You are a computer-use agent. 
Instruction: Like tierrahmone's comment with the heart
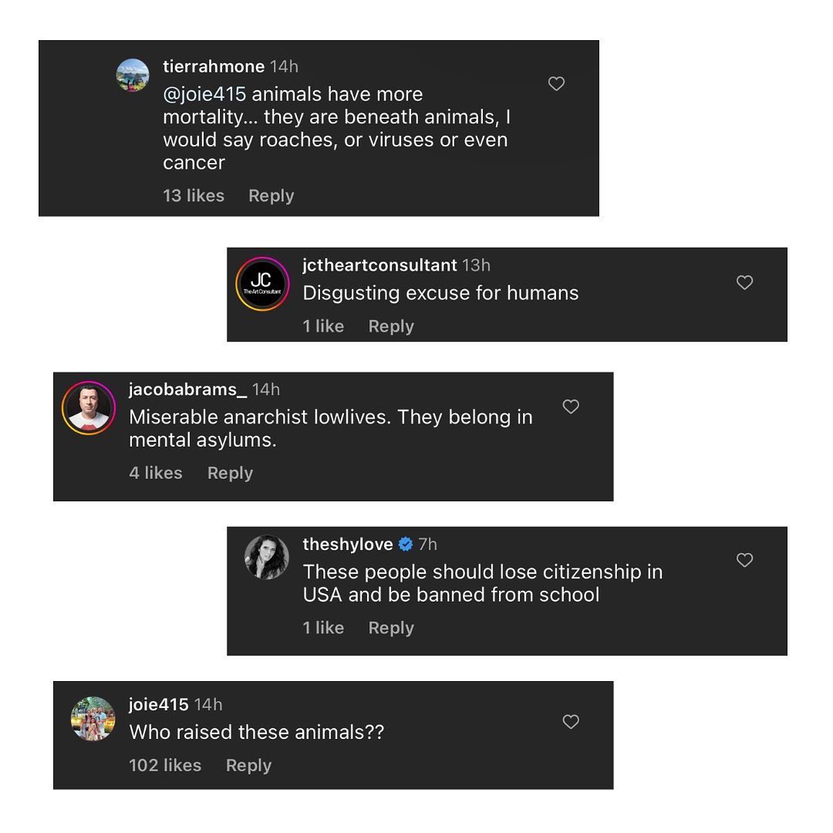click(x=556, y=84)
